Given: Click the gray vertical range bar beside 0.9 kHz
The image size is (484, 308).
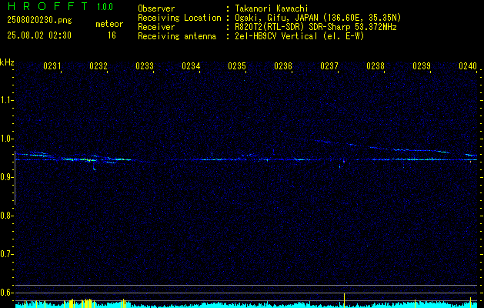Looking at the screenshot, I should tap(15, 178).
